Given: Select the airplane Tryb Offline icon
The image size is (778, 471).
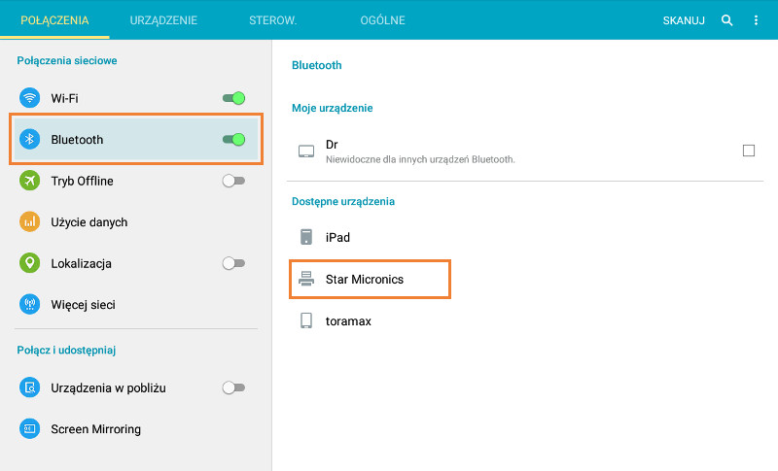Looking at the screenshot, I should pos(30,181).
